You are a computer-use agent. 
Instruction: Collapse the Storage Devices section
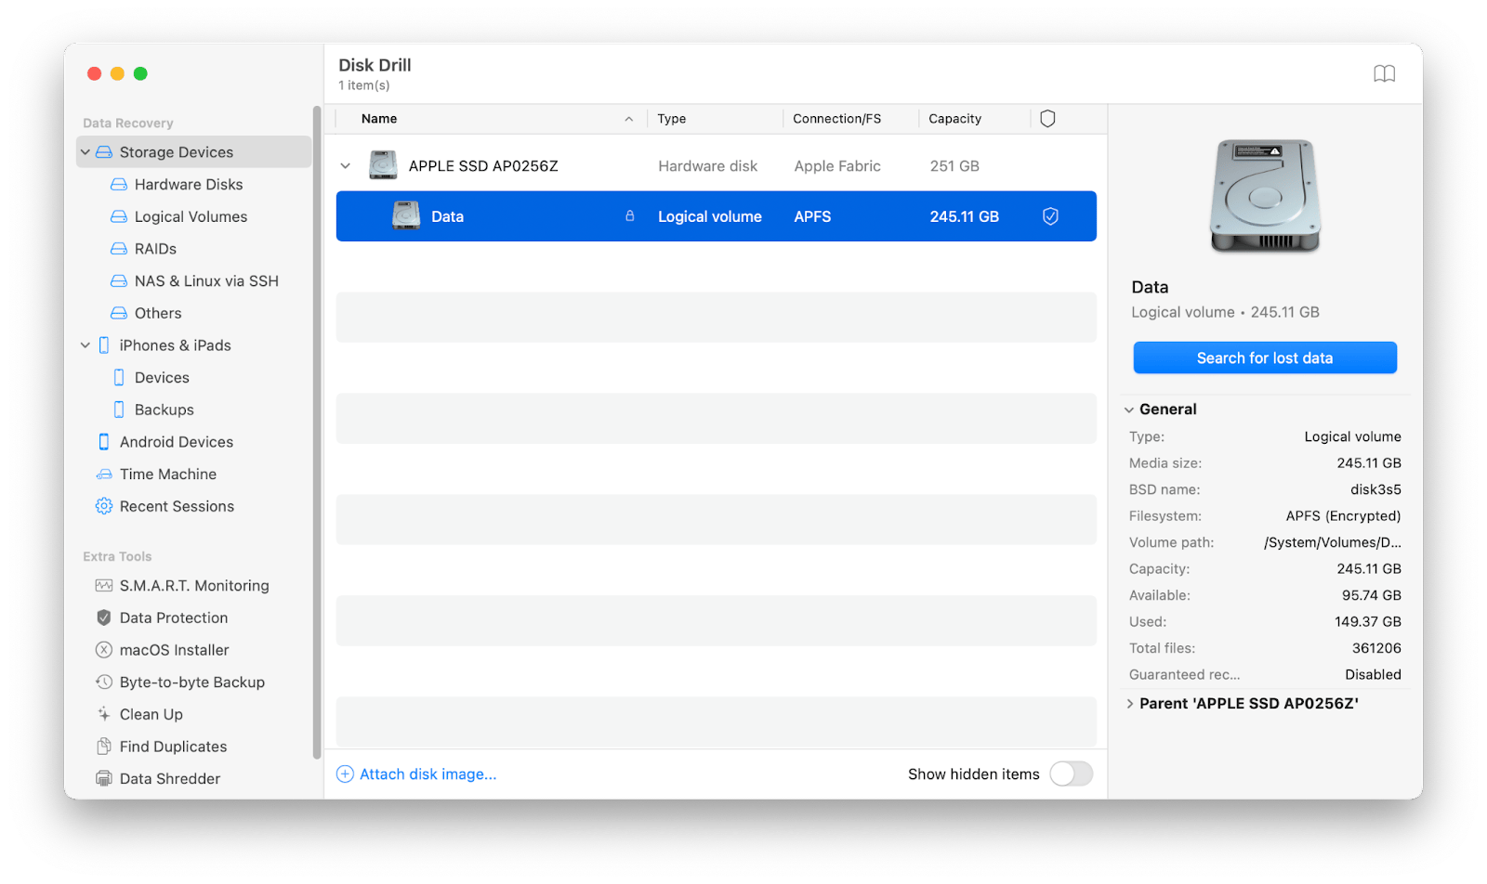tap(86, 152)
